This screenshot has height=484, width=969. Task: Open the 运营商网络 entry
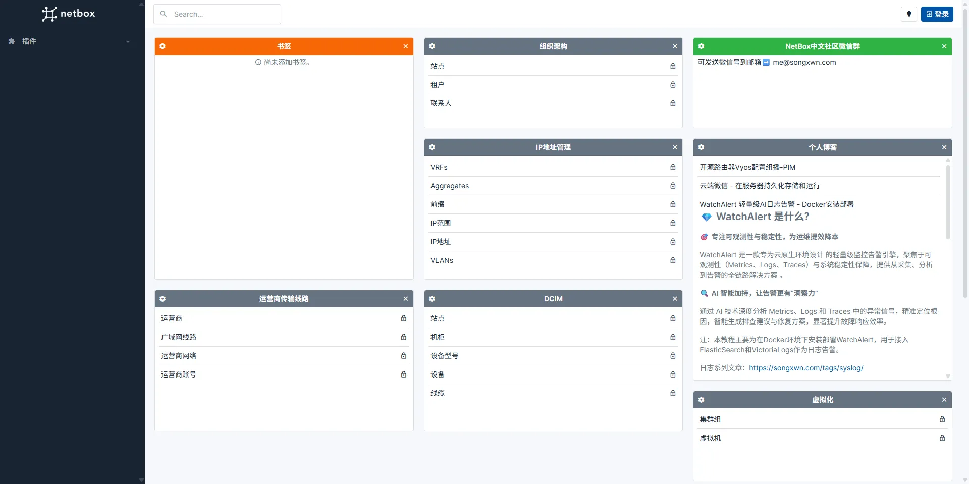[x=284, y=356]
